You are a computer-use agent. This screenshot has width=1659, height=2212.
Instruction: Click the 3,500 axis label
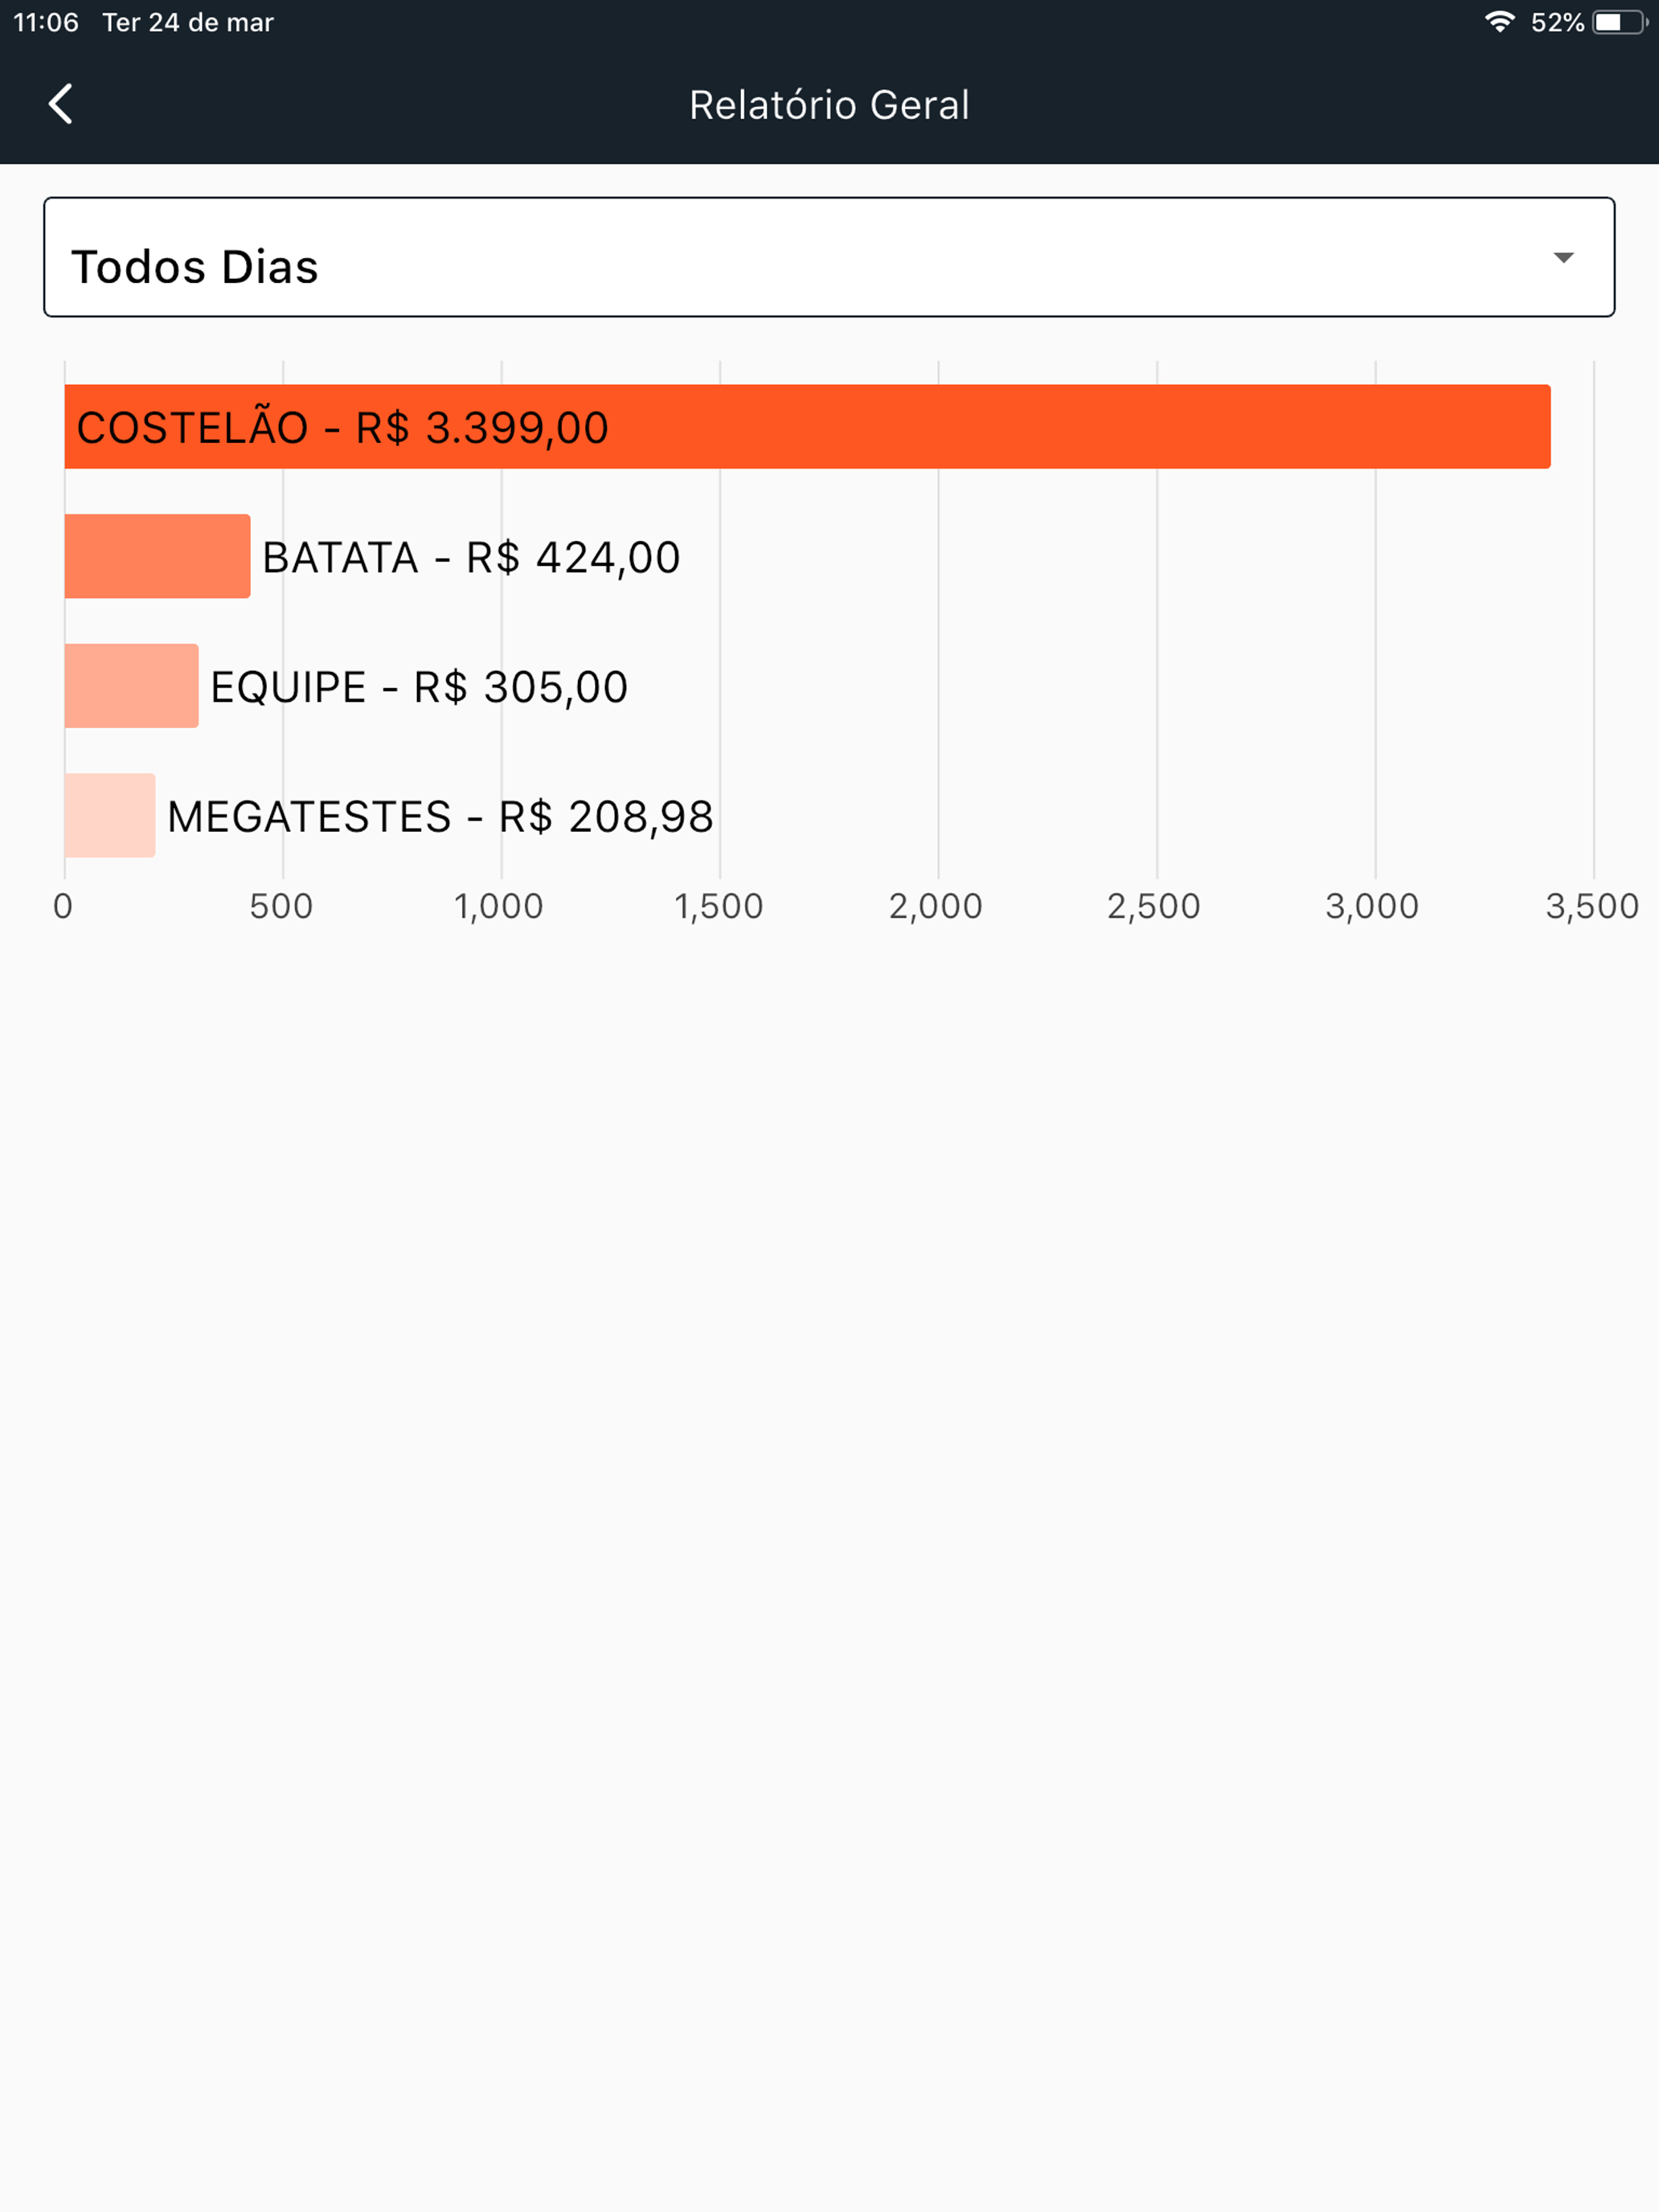pos(1592,906)
